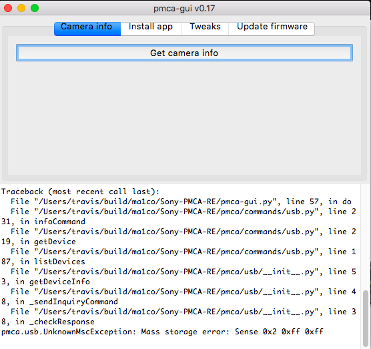Click the Traceback (most recent call last) line
The width and height of the screenshot is (371, 349).
click(x=81, y=192)
